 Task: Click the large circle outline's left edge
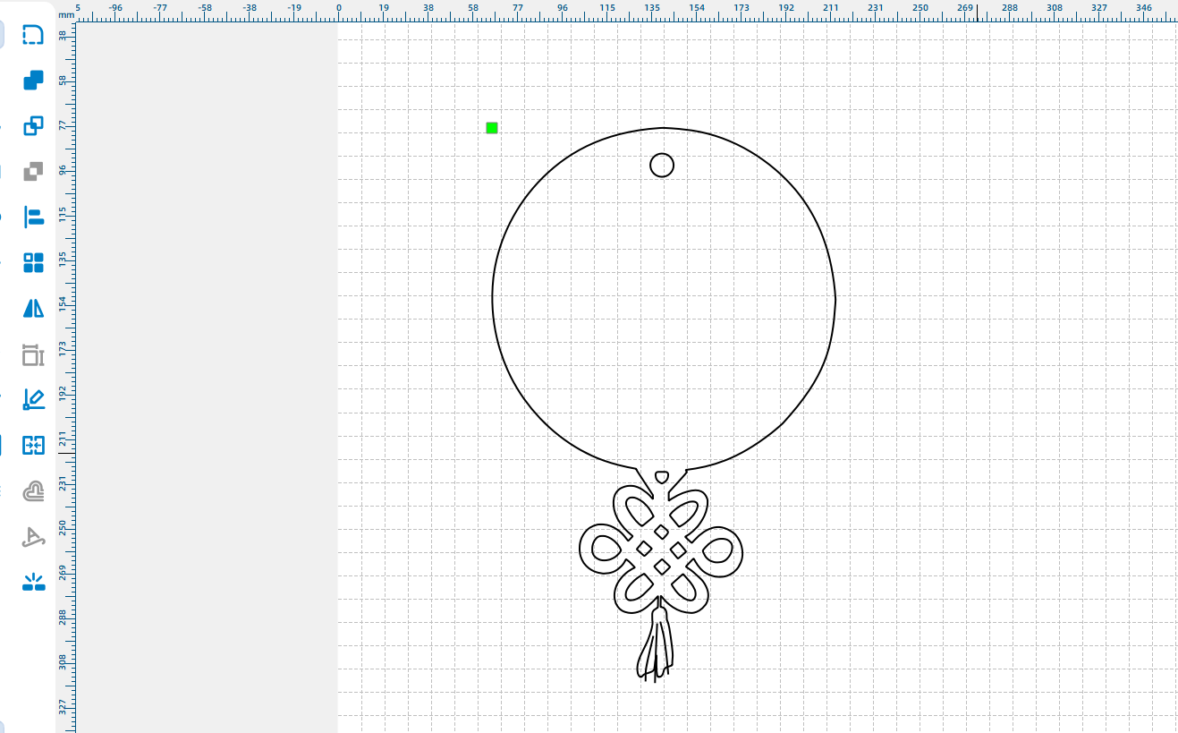pyautogui.click(x=493, y=298)
